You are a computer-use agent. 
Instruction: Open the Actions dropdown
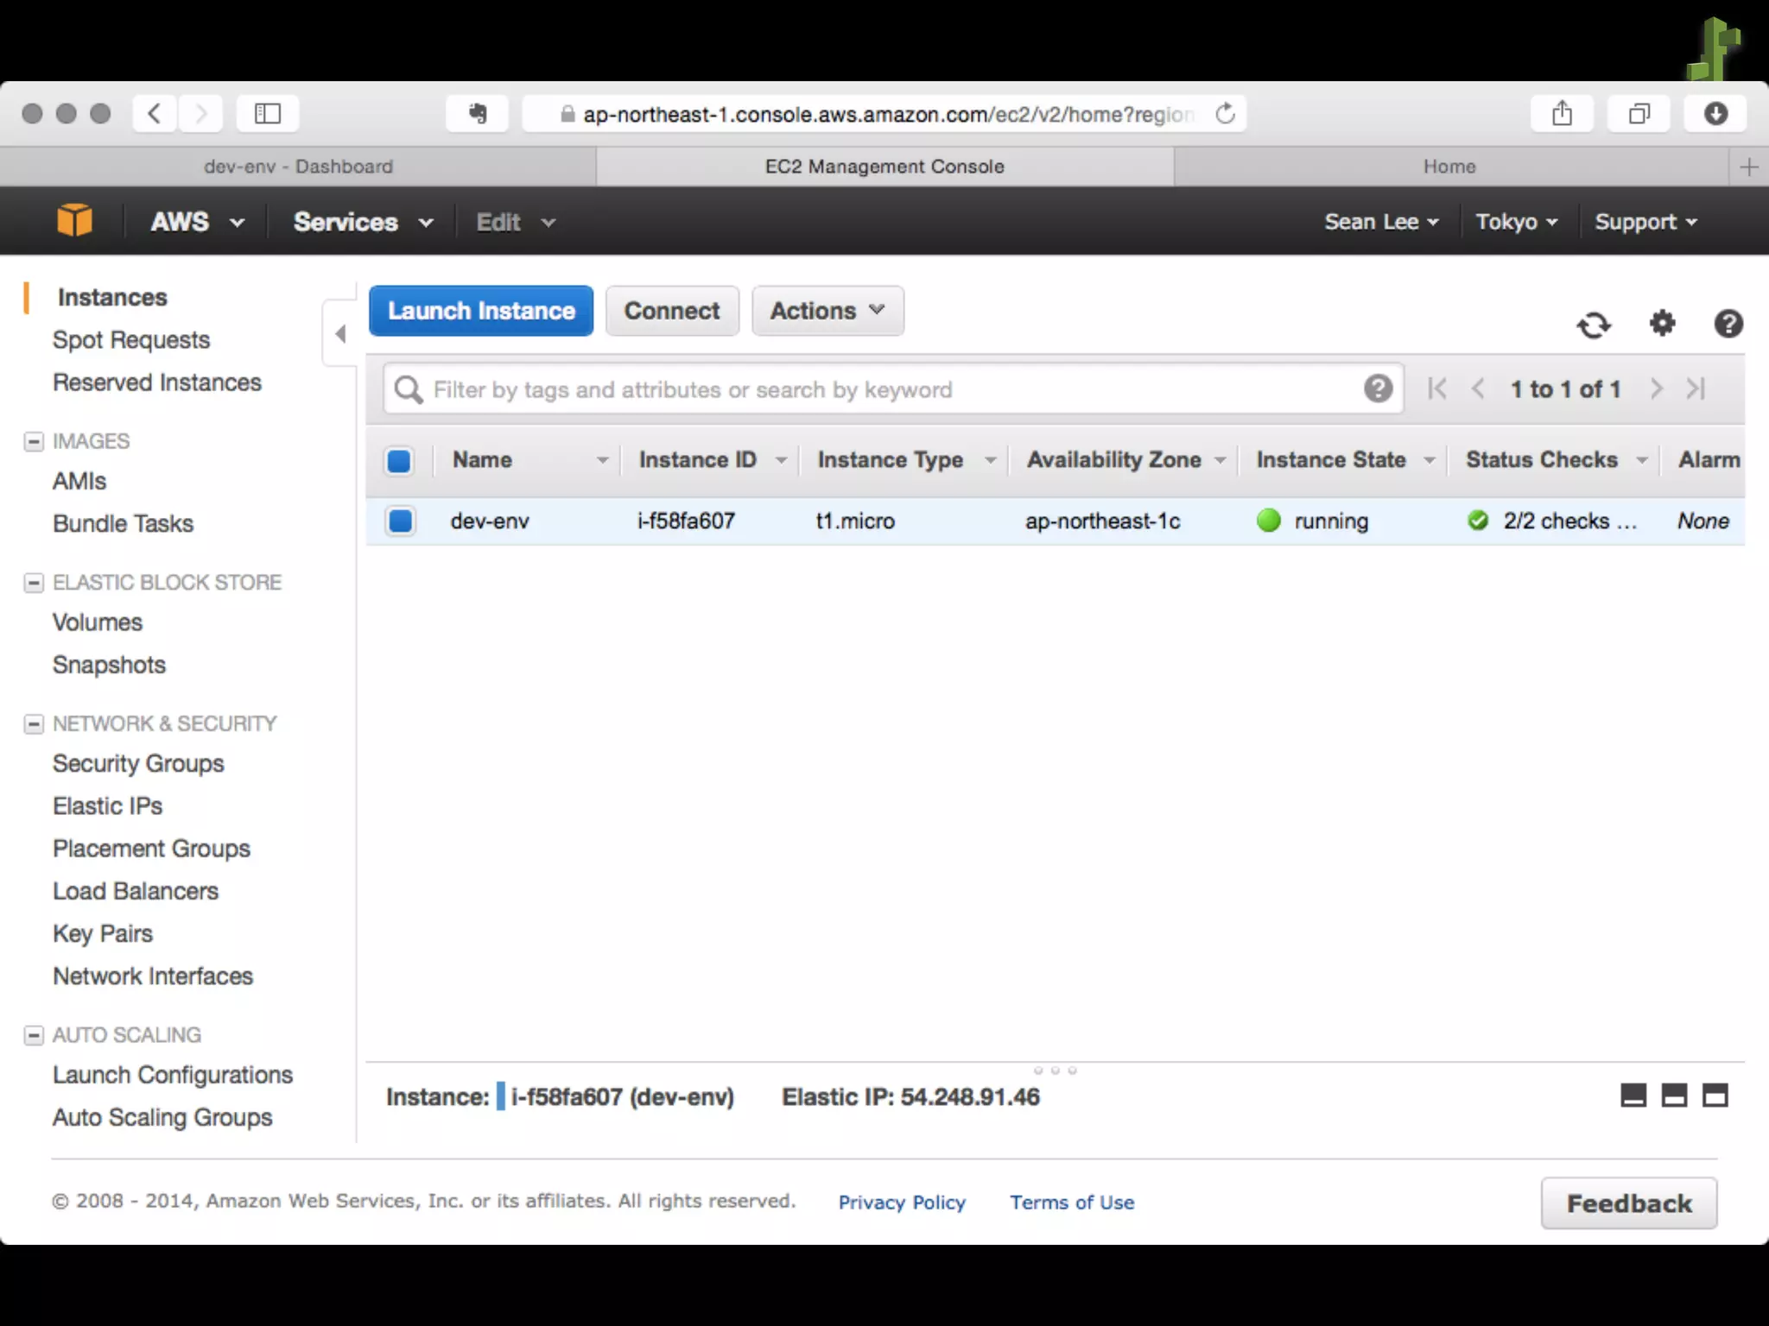point(827,311)
